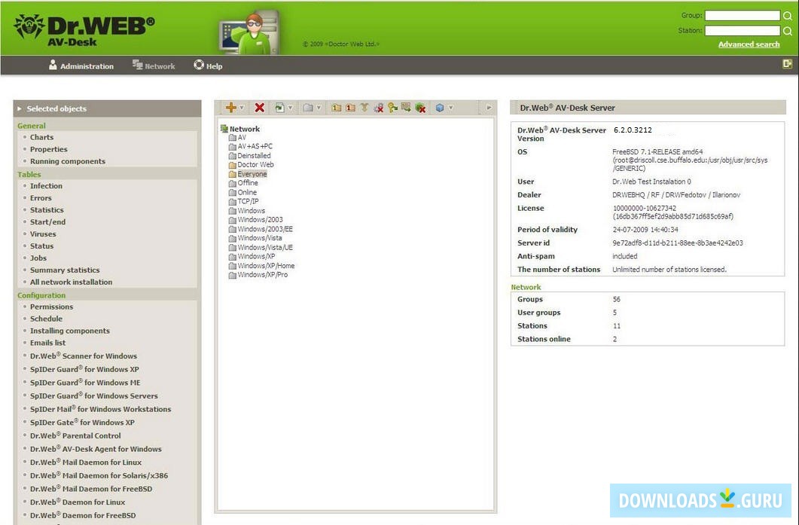This screenshot has height=525, width=799.
Task: Open the Statistics table
Action: pos(47,210)
